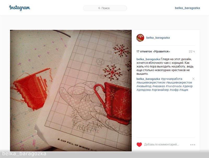Image resolution: width=209 pixels, height=158 pixels.
Task: Open belka_baragozka username beside avatar
Action: tap(158, 38)
